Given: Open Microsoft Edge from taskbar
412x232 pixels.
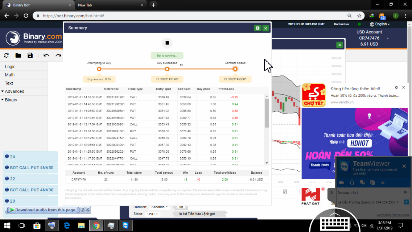Looking at the screenshot, I should point(67,226).
